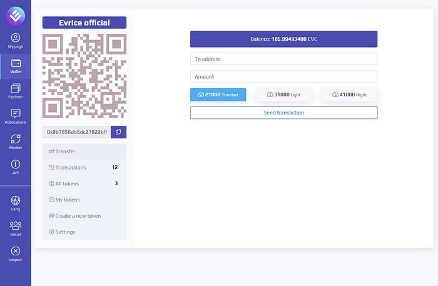The width and height of the screenshot is (438, 286).
Task: Log out using the Logout icon
Action: 16,254
